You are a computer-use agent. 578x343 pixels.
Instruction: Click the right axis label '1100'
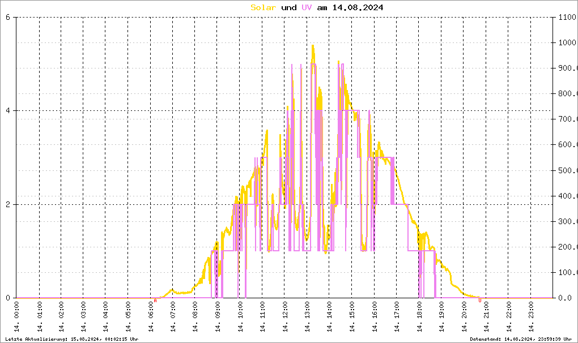(568, 17)
